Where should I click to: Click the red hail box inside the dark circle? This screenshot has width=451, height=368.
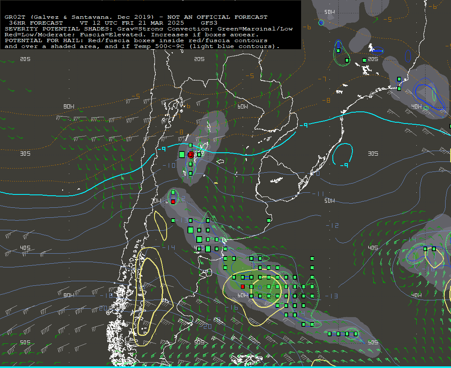(x=190, y=155)
